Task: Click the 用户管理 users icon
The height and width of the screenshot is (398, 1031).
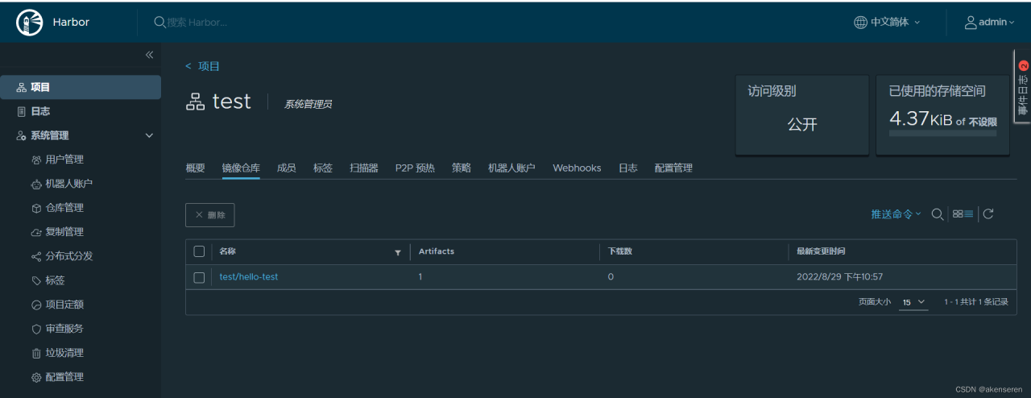Action: pyautogui.click(x=36, y=160)
